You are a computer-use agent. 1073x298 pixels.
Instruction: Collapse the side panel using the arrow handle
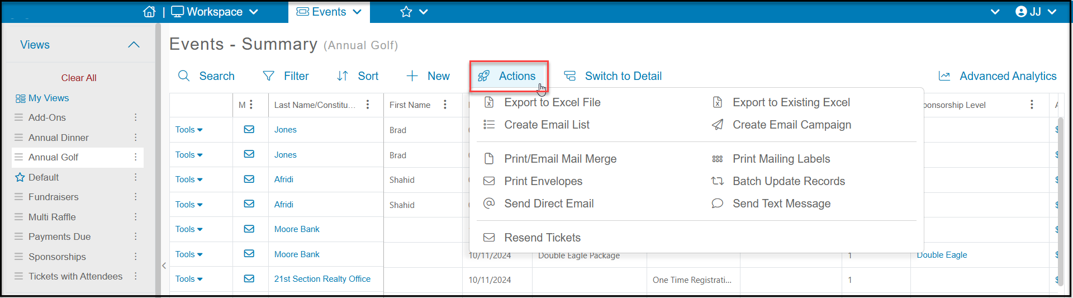(x=164, y=266)
